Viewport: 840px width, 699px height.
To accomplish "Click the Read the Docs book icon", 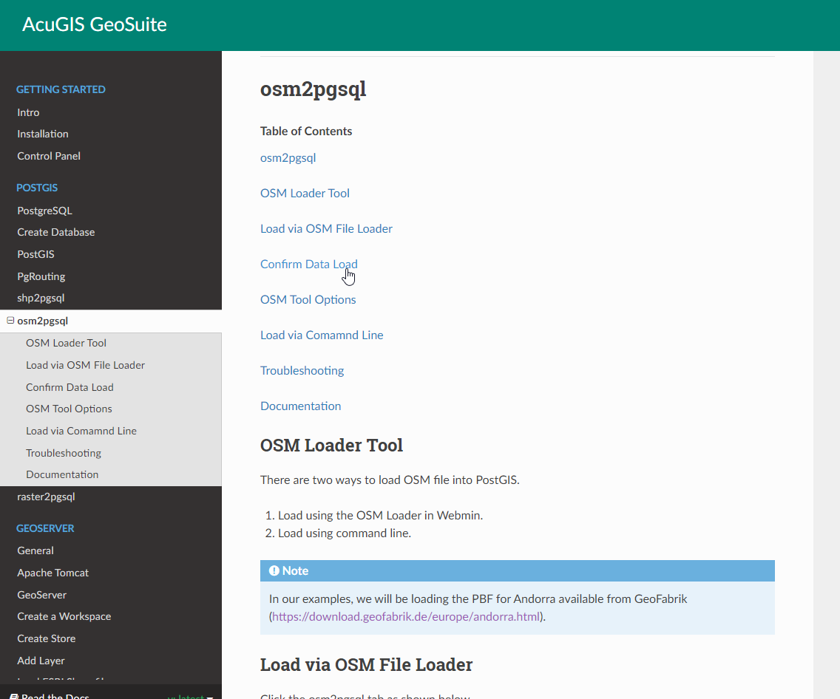I will [14, 696].
